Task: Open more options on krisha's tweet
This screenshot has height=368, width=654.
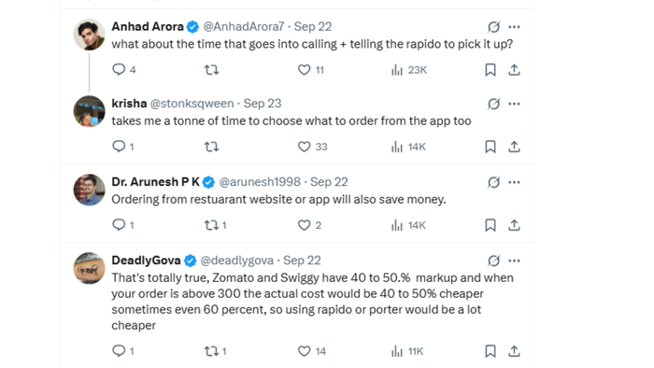Action: coord(514,104)
